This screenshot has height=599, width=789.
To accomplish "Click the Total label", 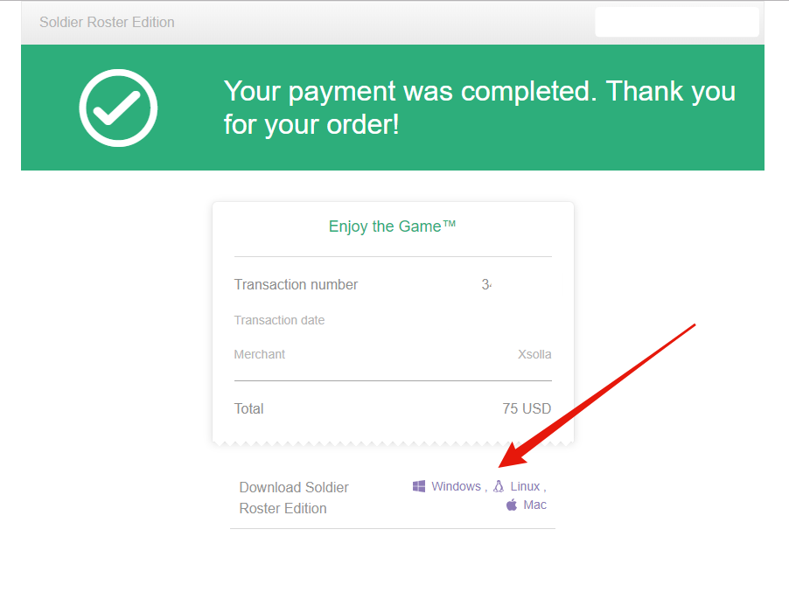I will tap(249, 408).
